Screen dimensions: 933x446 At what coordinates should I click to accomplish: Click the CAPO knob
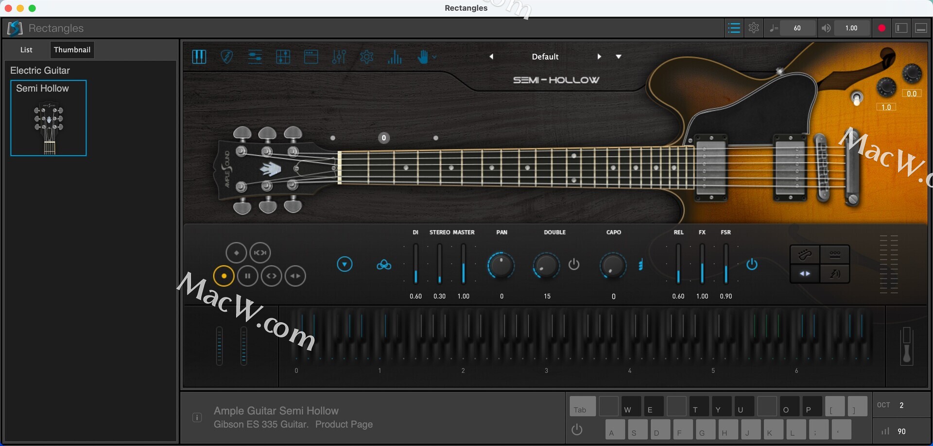pyautogui.click(x=613, y=265)
